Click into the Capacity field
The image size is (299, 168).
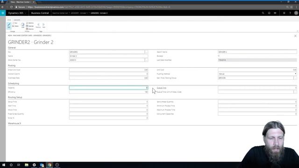point(108,88)
